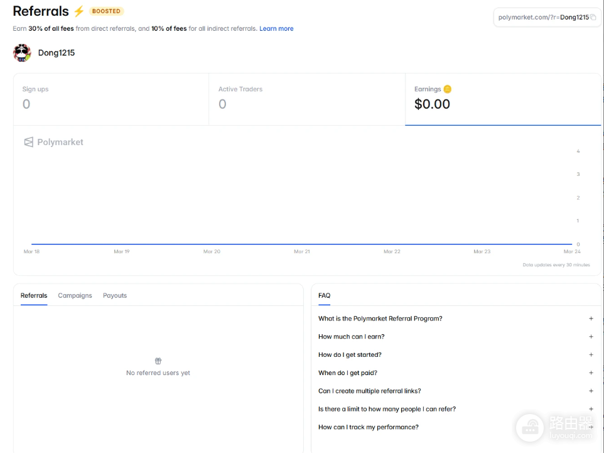
Task: Click the Dong1215 username text
Action: (57, 53)
